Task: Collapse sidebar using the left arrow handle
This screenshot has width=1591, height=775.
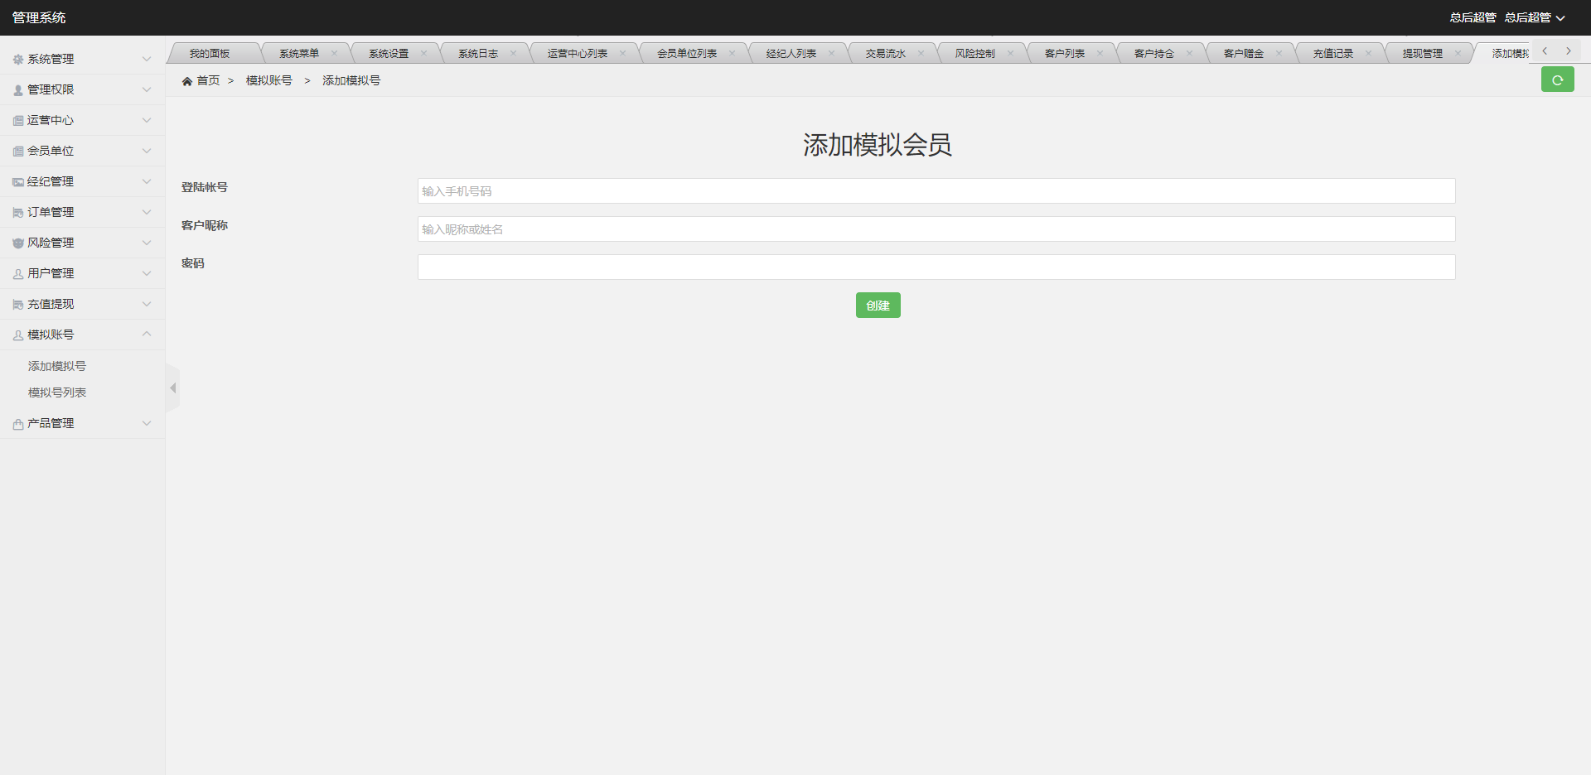Action: [x=172, y=387]
